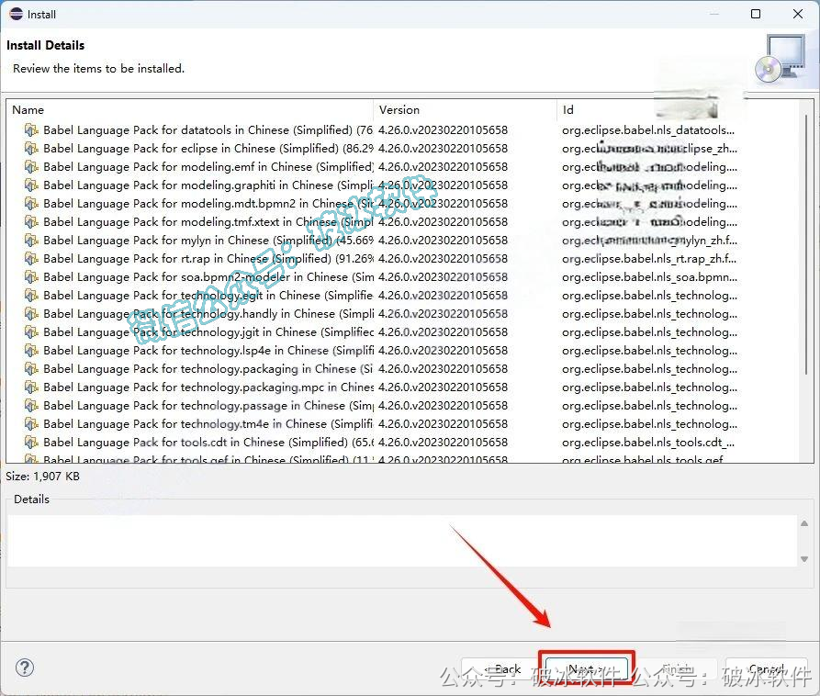Click the modeling.emf language pack icon
This screenshot has width=820, height=696.
tap(31, 166)
